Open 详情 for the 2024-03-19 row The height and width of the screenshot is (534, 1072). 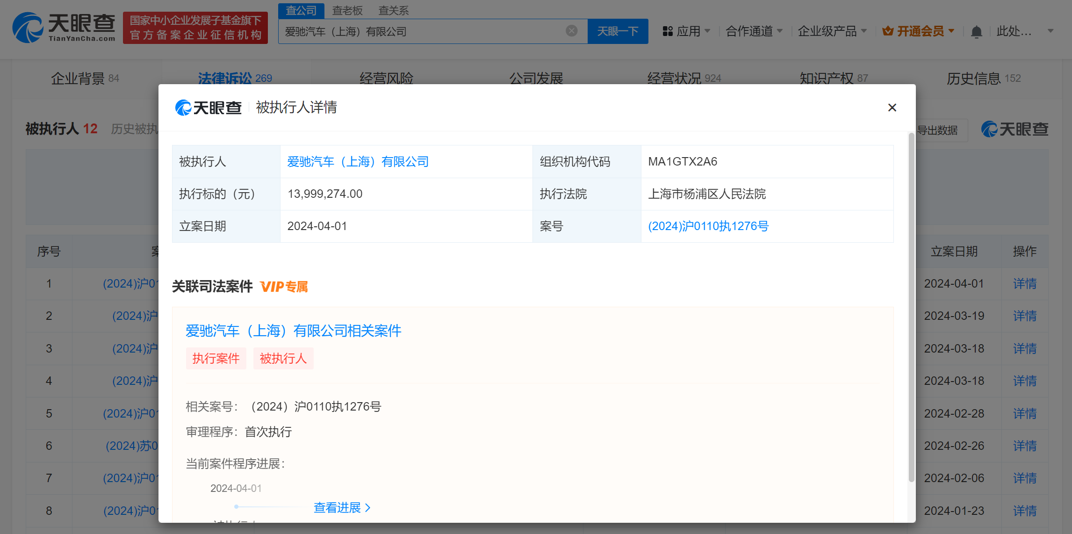(x=1024, y=316)
